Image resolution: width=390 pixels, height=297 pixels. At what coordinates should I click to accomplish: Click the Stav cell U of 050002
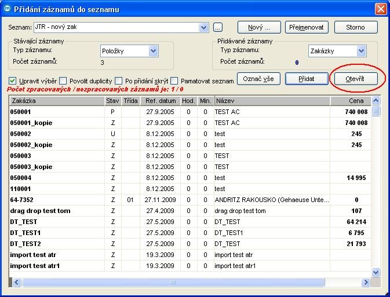[x=112, y=134]
